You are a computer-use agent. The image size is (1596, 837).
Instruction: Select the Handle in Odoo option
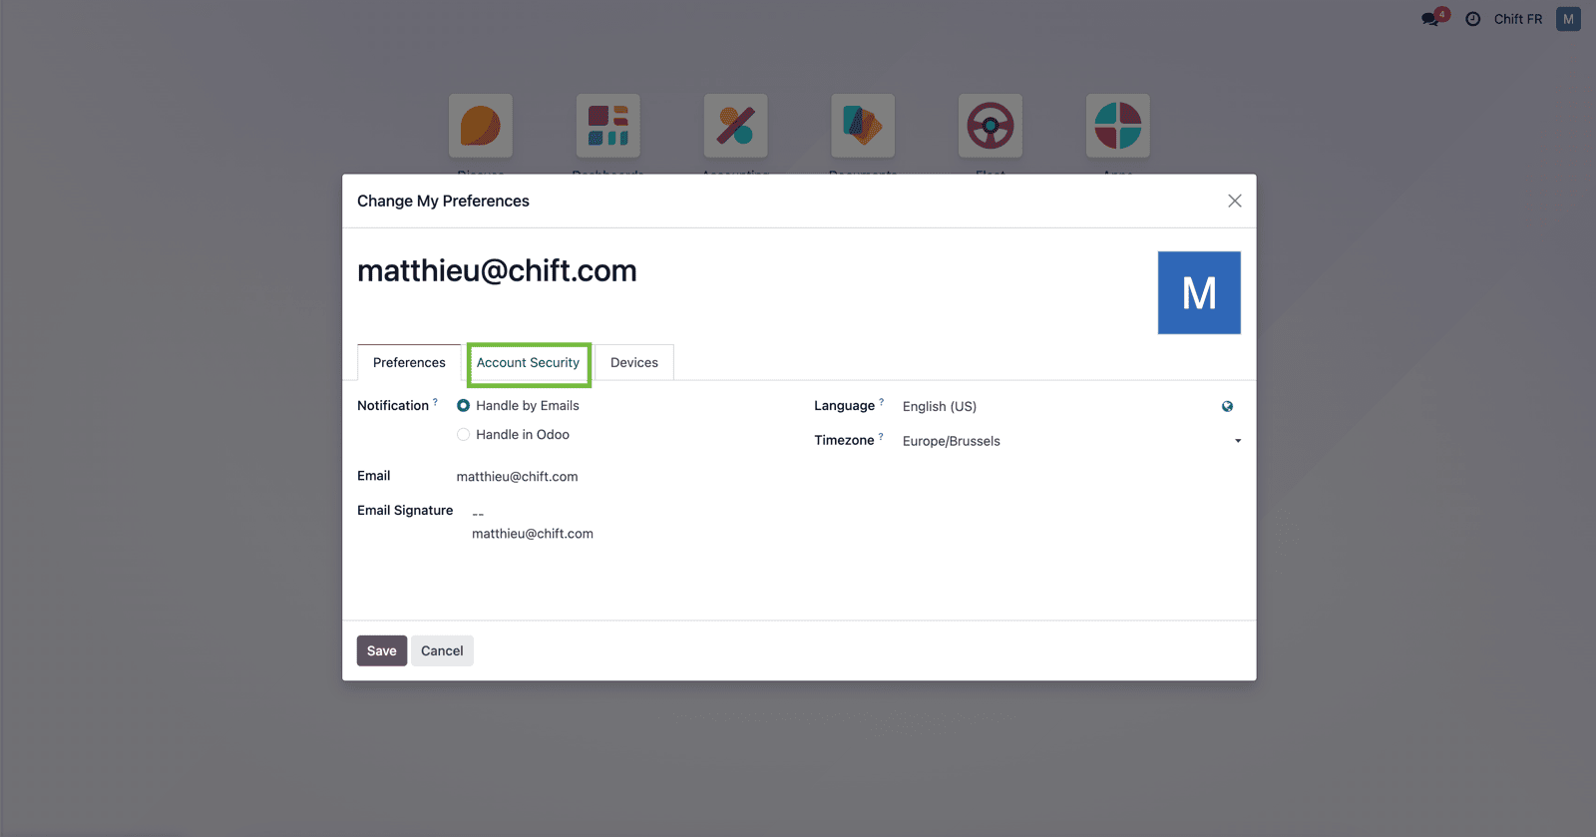tap(464, 435)
